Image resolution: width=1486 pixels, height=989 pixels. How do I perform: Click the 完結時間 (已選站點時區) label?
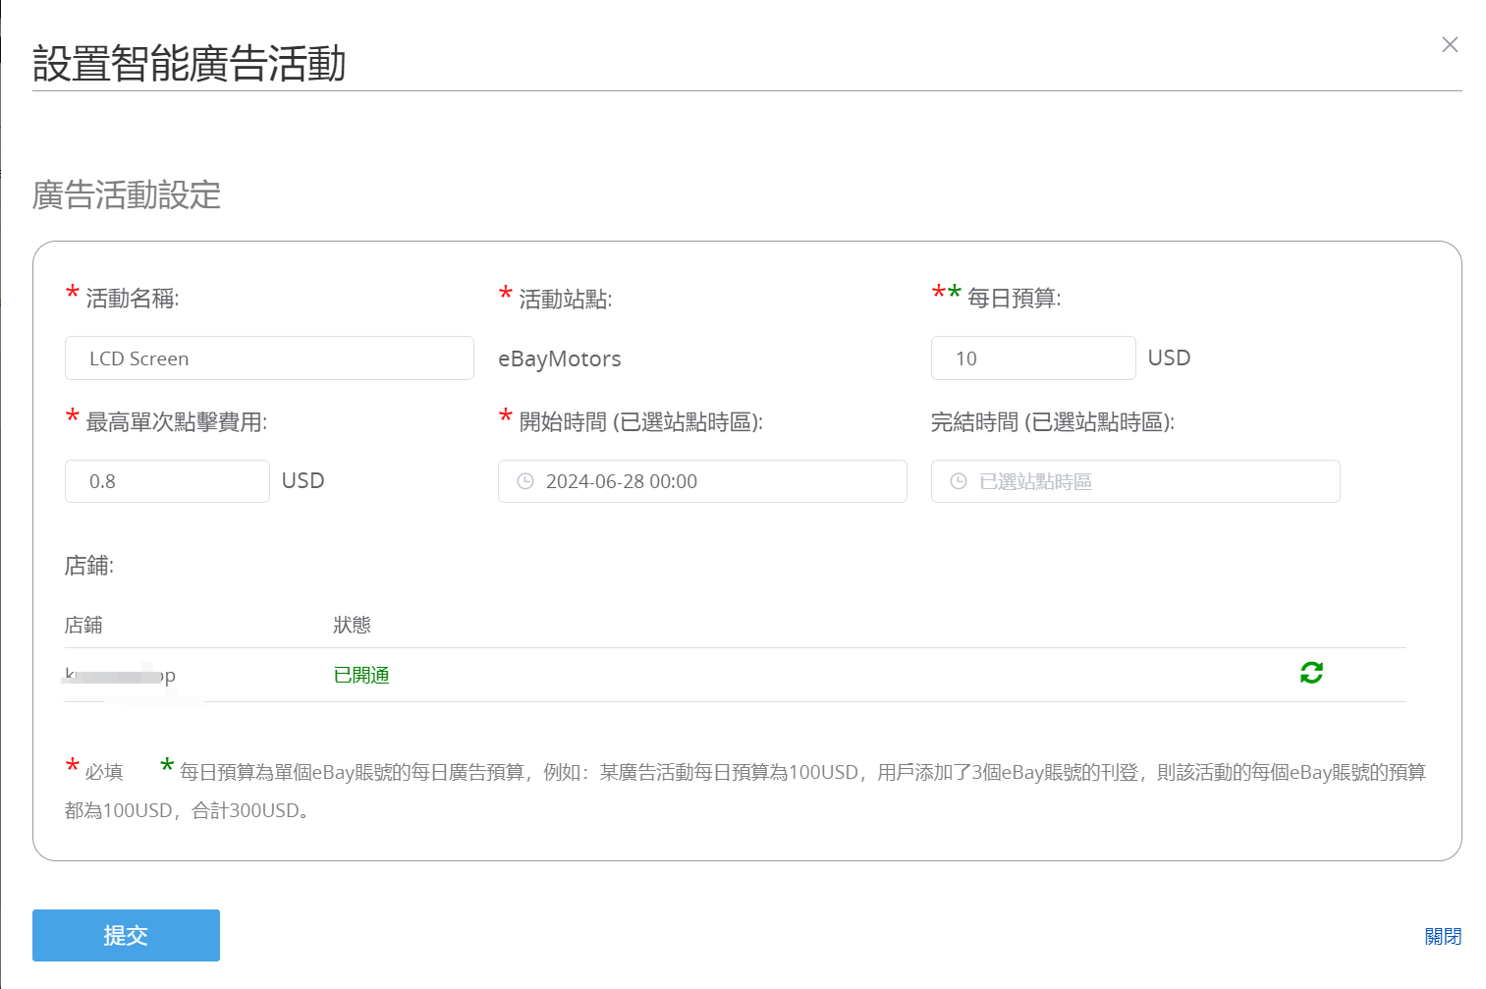1053,422
